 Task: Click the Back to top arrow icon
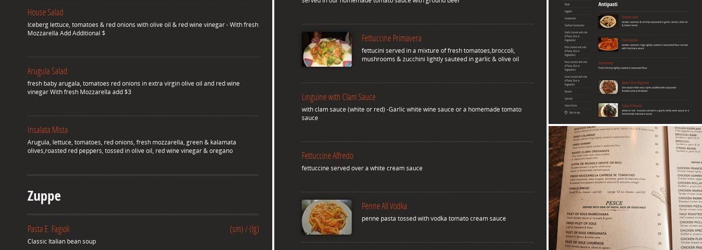pos(566,112)
